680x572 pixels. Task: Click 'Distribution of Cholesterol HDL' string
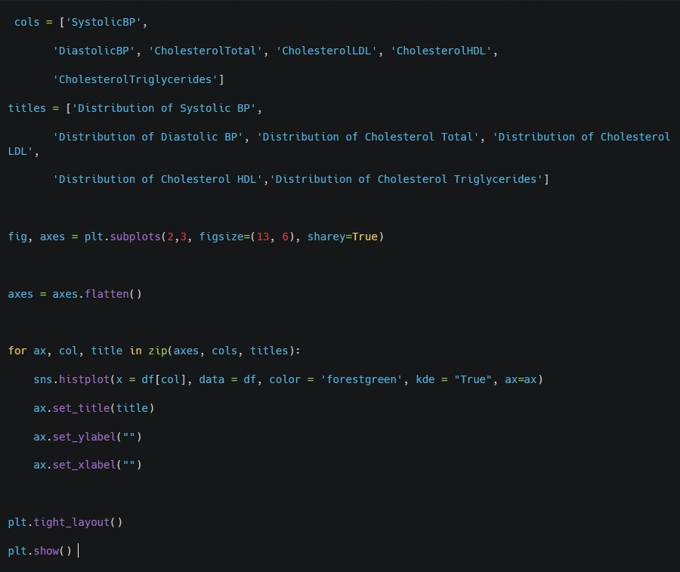(157, 179)
